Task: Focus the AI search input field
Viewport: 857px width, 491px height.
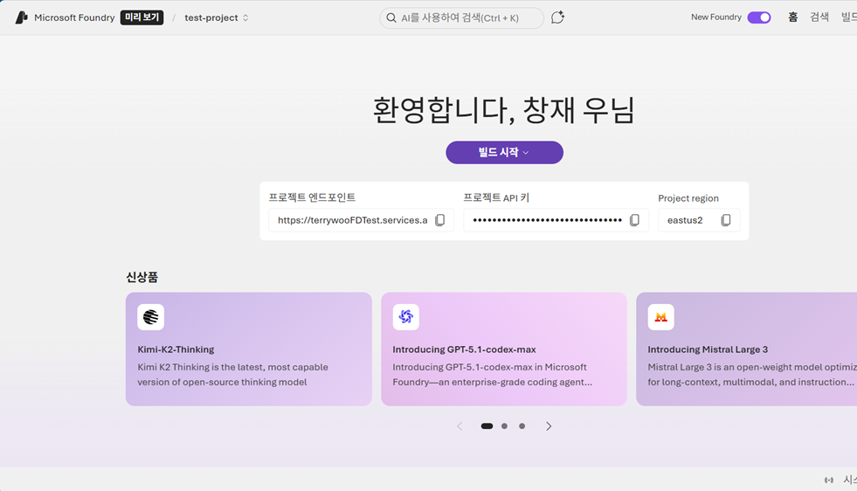Action: [x=462, y=18]
